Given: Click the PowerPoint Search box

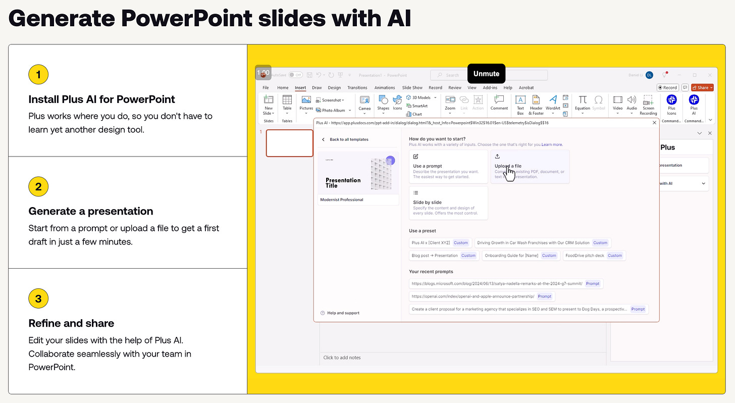Looking at the screenshot, I should (489, 75).
